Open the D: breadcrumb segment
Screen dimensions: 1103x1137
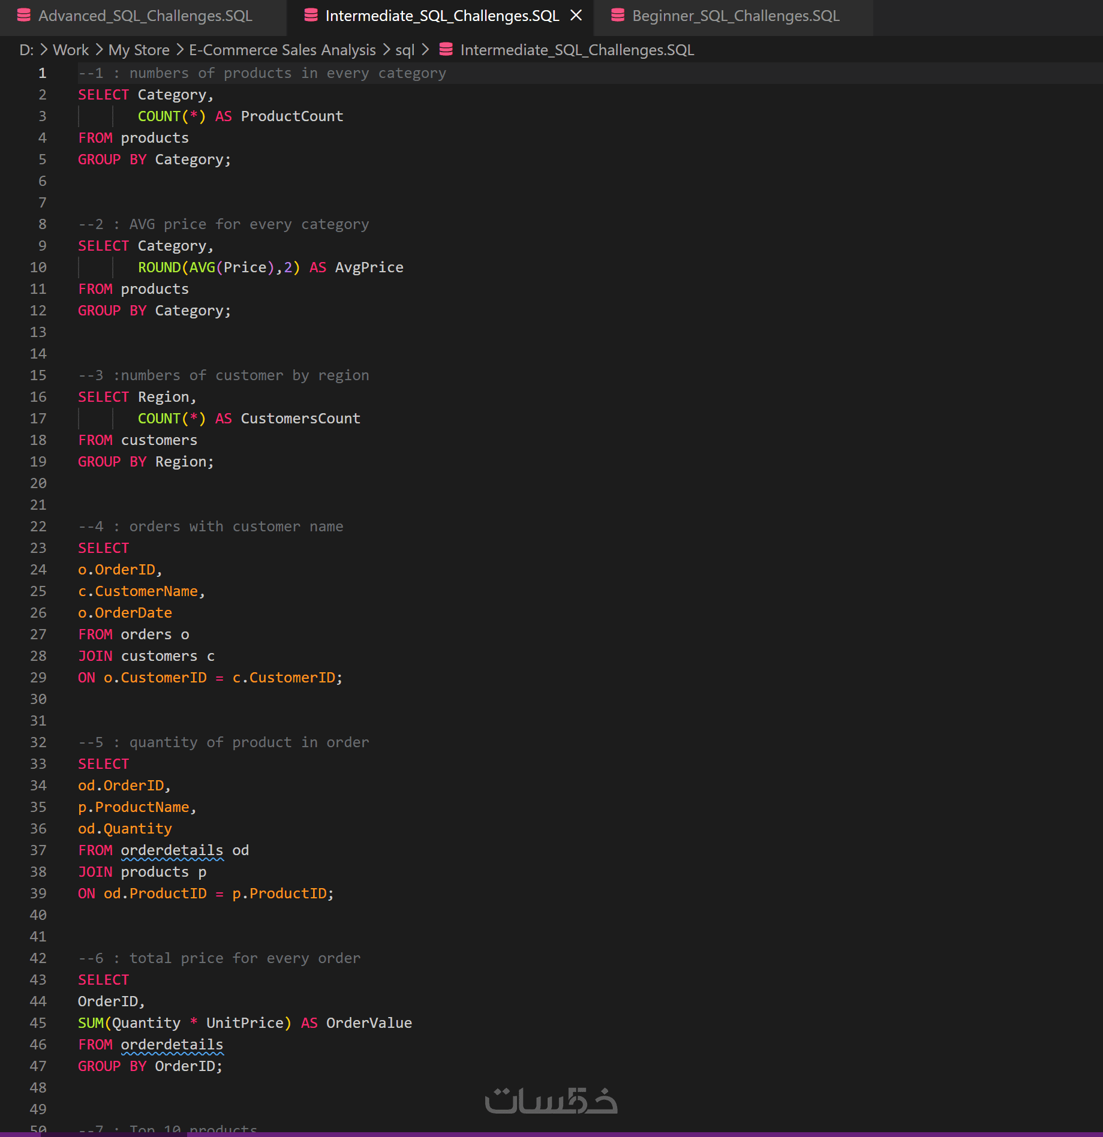pyautogui.click(x=26, y=50)
